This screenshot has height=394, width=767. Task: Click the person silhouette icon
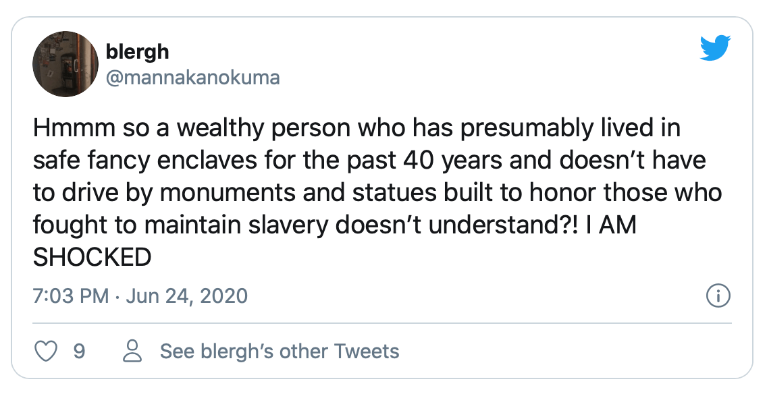134,351
